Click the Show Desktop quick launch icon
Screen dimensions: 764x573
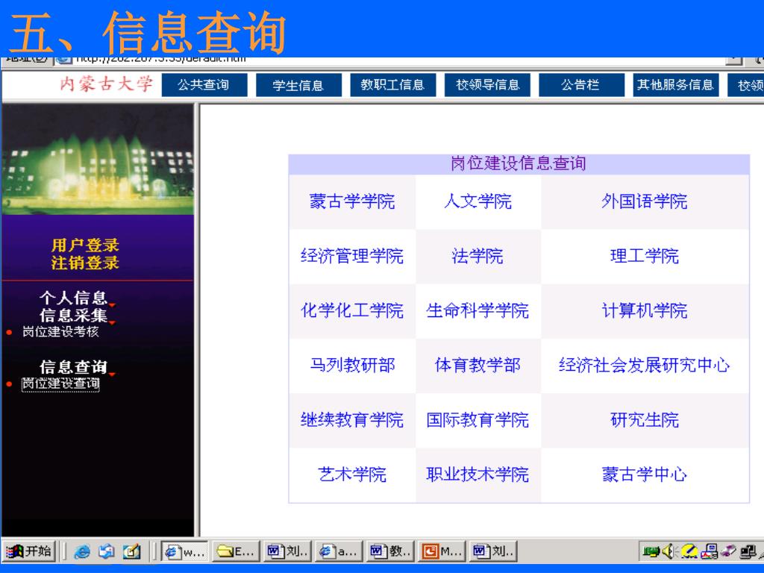[x=131, y=551]
